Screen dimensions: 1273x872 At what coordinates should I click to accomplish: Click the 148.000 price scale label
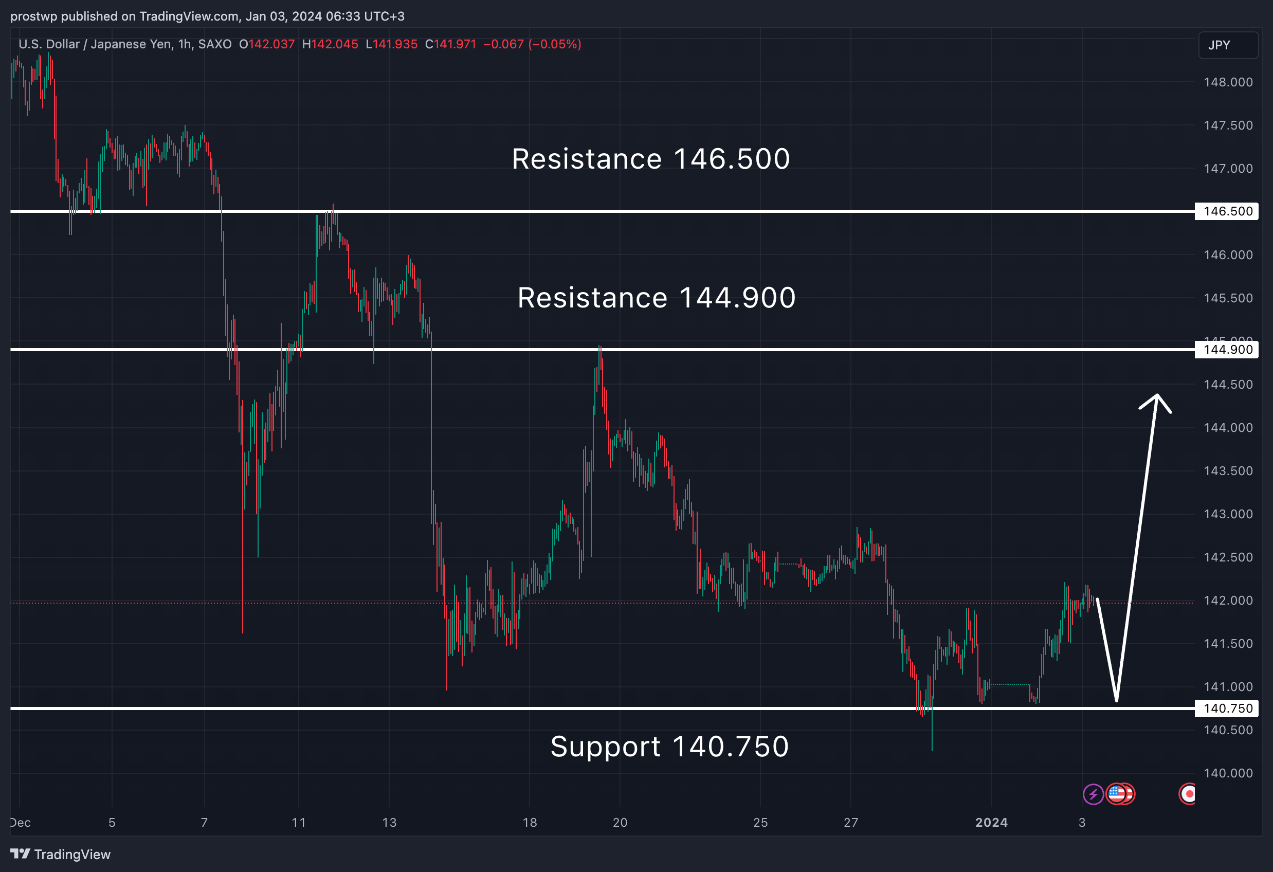[x=1228, y=82]
